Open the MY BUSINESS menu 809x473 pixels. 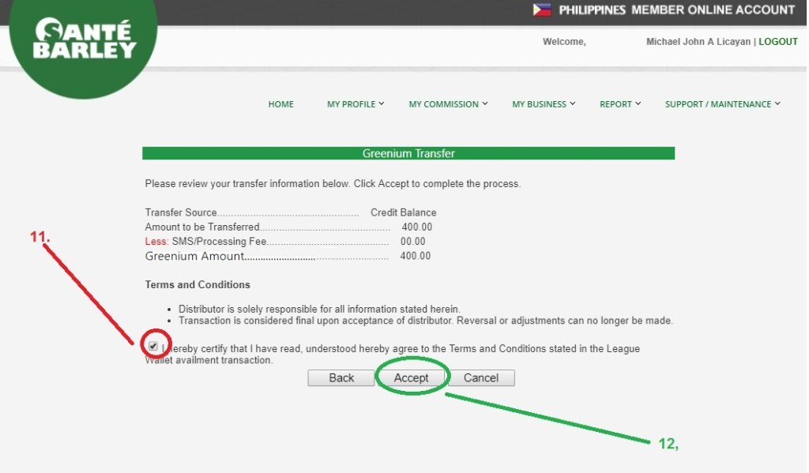click(x=539, y=104)
